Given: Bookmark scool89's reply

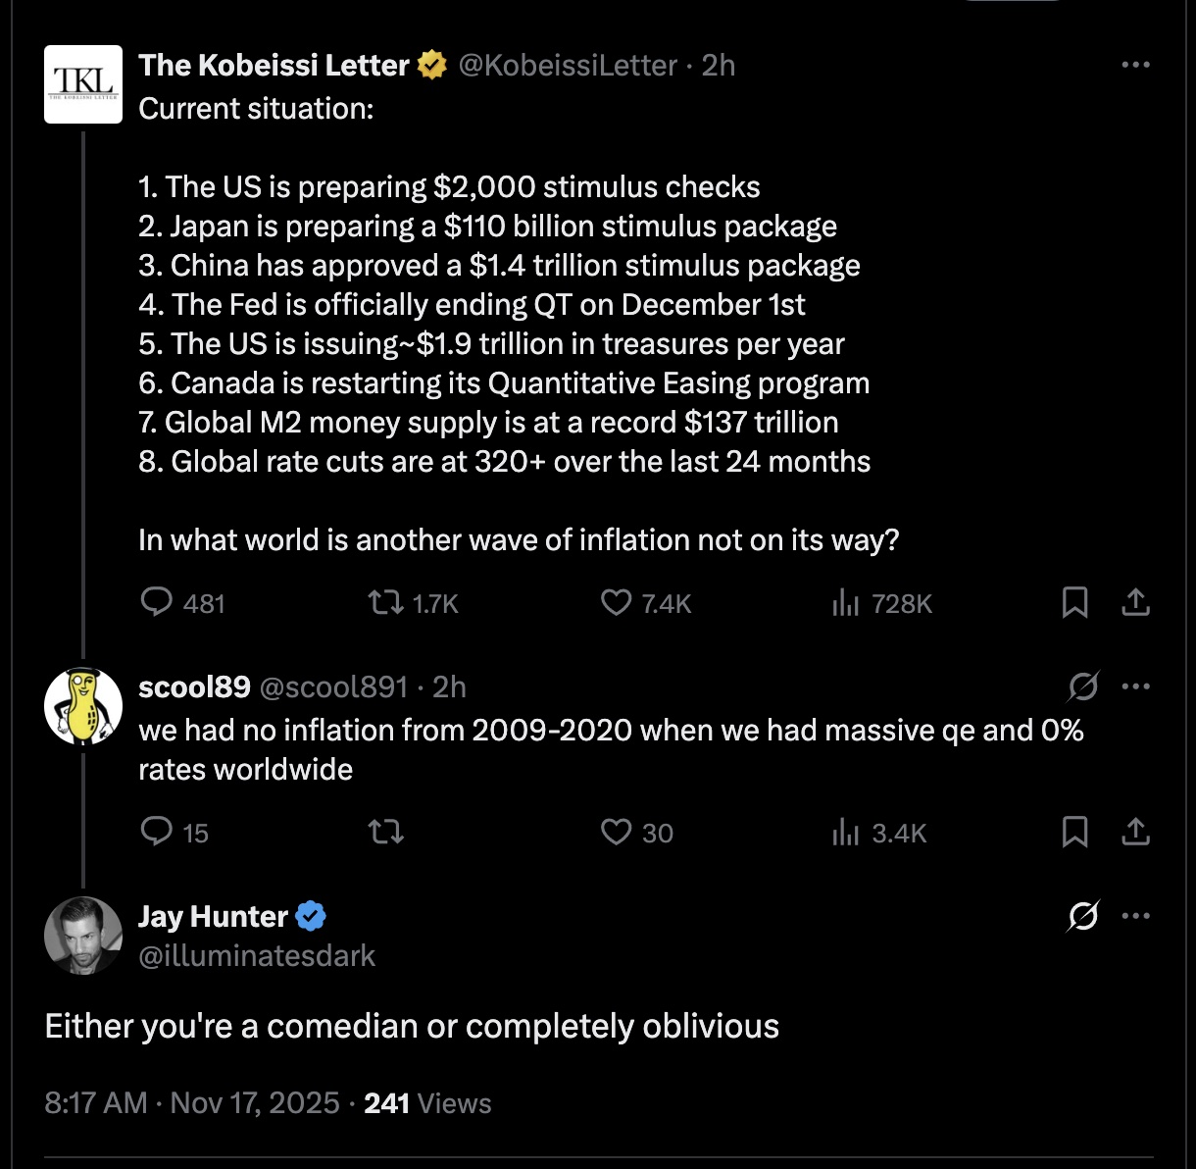Looking at the screenshot, I should pyautogui.click(x=1074, y=833).
